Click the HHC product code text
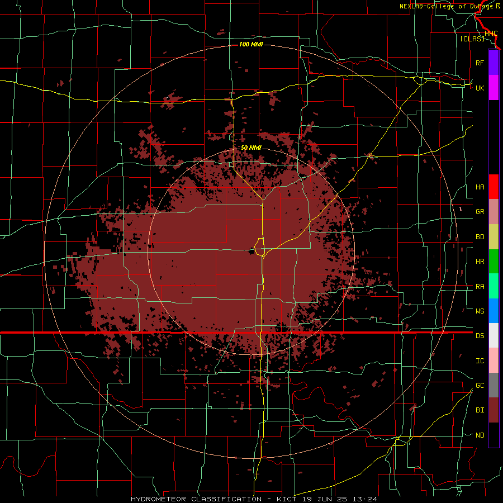The width and height of the screenshot is (503, 503). click(491, 34)
